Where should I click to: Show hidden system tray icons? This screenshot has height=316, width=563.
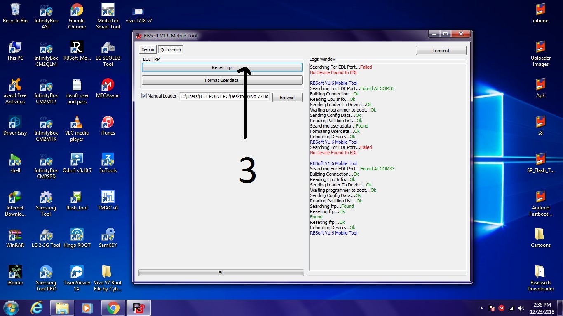coord(482,308)
